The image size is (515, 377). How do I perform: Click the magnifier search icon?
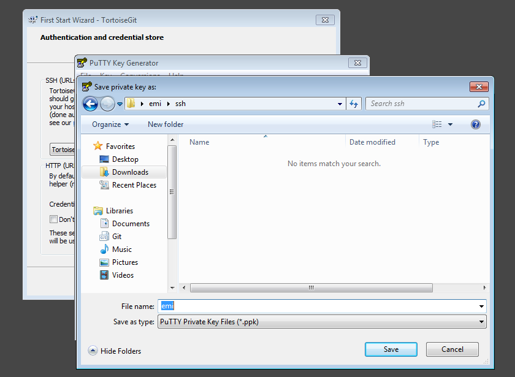481,104
